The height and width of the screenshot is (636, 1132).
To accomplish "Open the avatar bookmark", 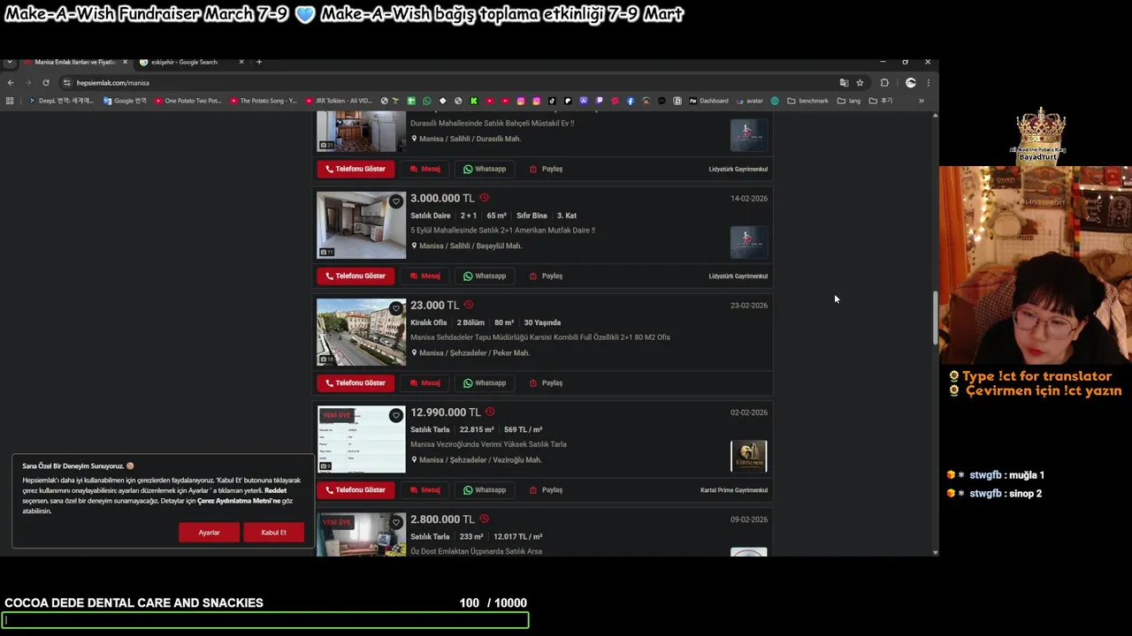I will [x=749, y=101].
